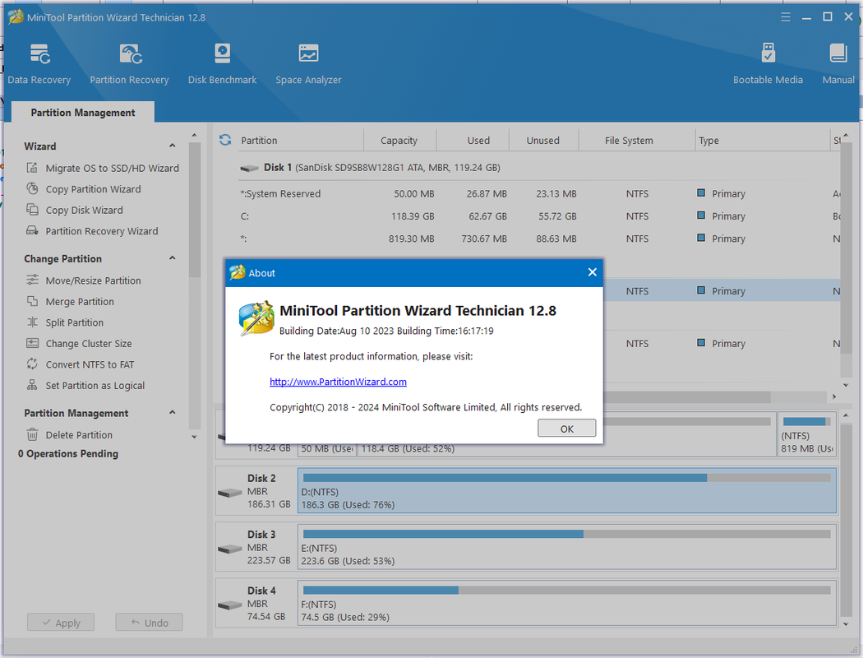Image resolution: width=863 pixels, height=658 pixels.
Task: Select the 819.30 MB partition row
Action: point(538,239)
